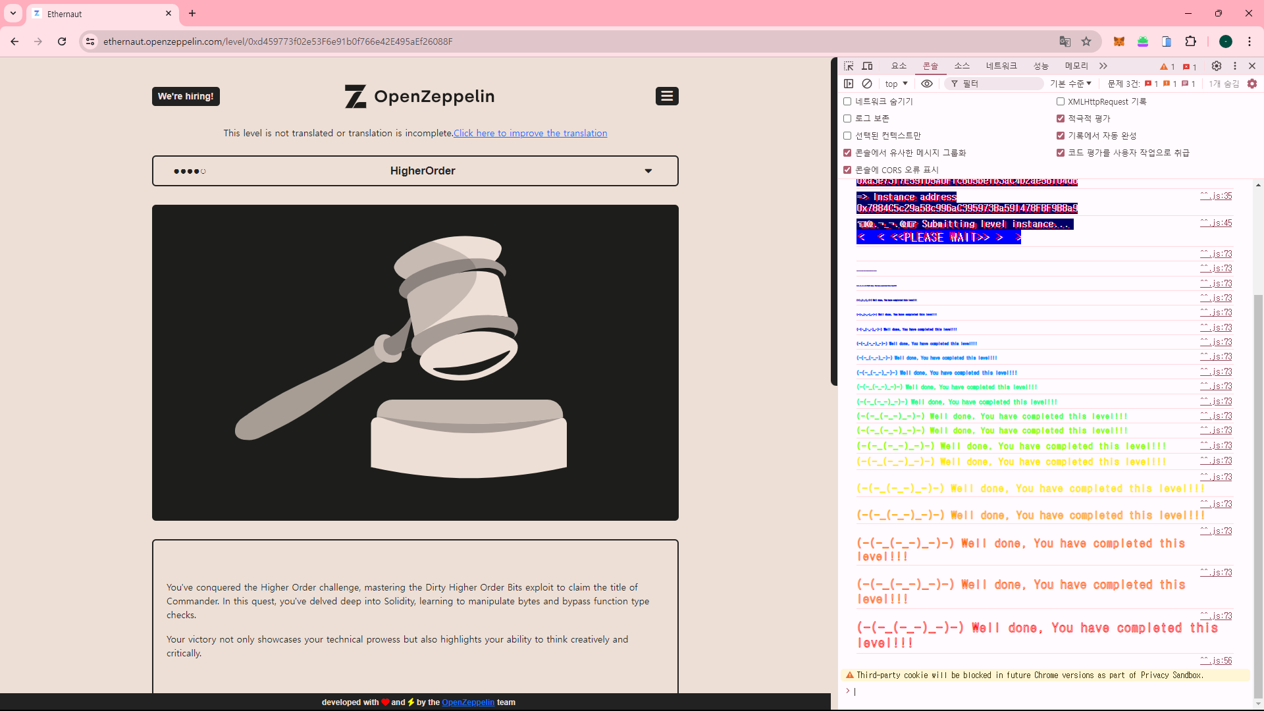
Task: Uncheck 코드 평가를 사용자 작업으로 취급
Action: point(1061,153)
